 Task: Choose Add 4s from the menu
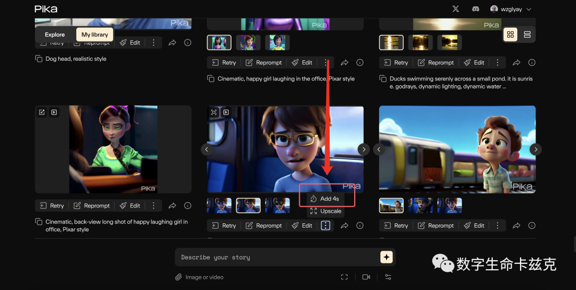(325, 199)
